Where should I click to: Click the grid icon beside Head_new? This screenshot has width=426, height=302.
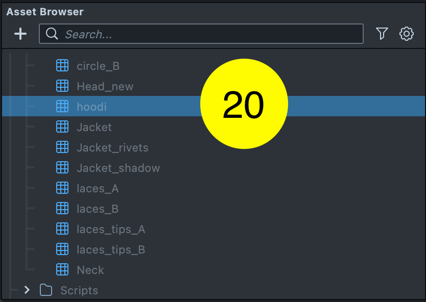click(62, 86)
